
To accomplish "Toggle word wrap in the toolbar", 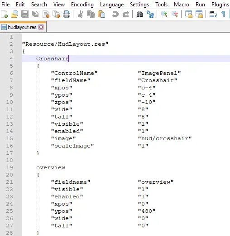I will coord(213,15).
